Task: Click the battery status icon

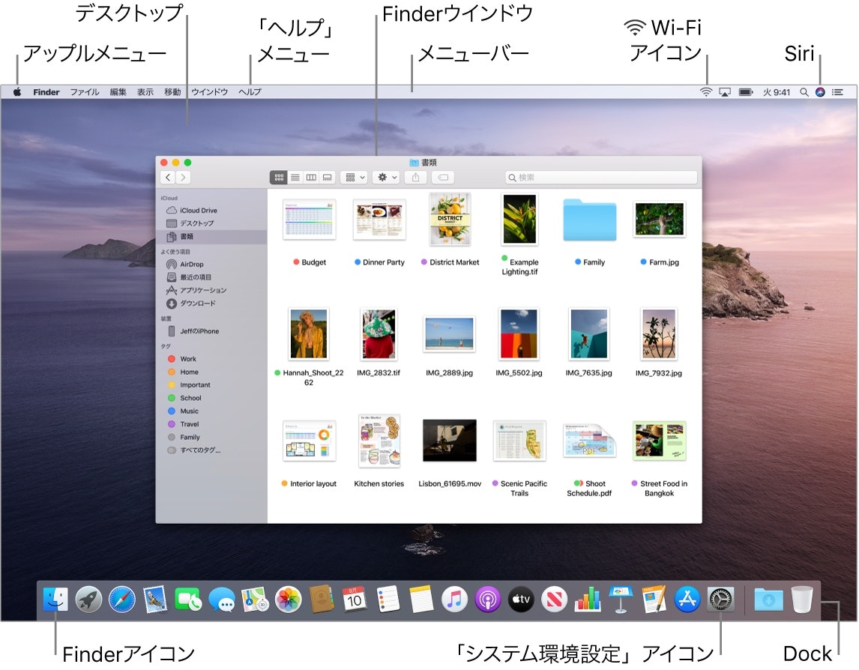Action: pos(746,92)
